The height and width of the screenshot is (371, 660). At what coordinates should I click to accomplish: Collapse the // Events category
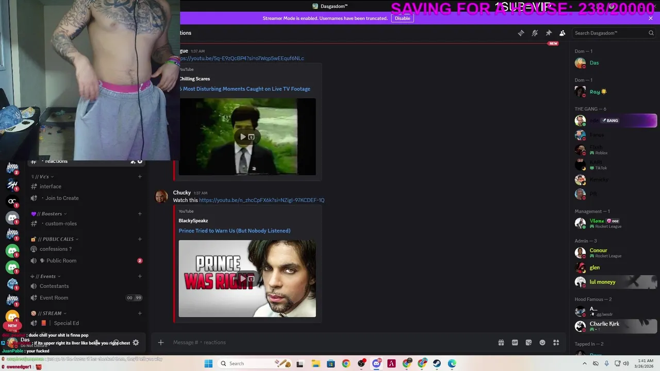point(45,276)
